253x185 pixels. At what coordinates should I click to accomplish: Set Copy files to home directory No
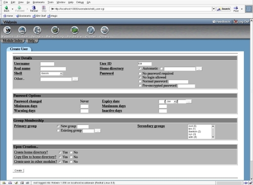pos(71,157)
